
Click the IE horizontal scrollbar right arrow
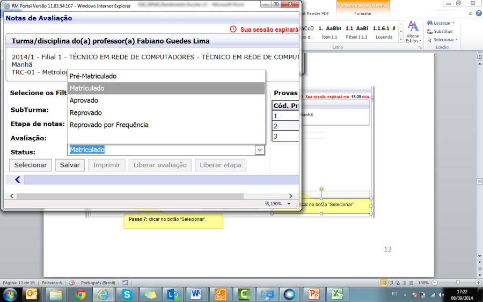[x=290, y=196]
